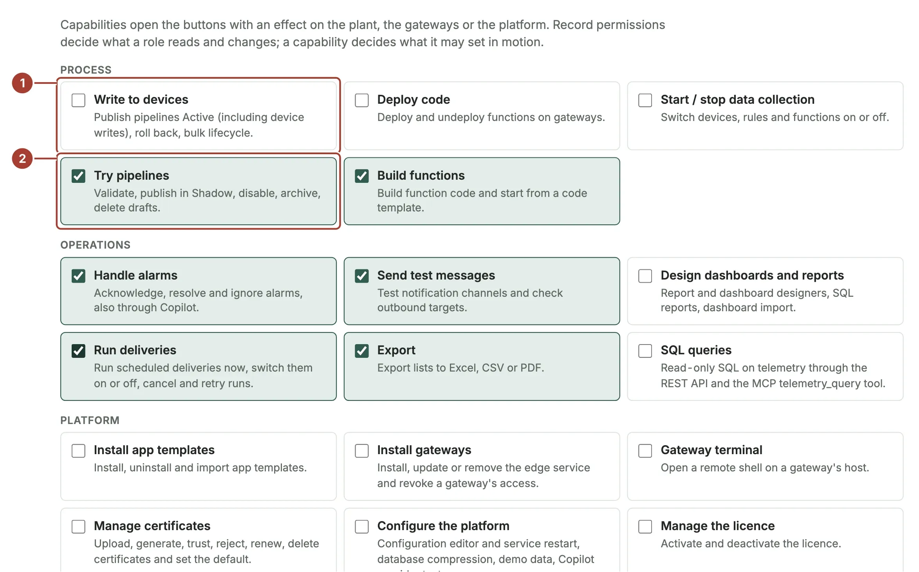Uncheck Build functions checkbox
Screen dimensions: 919x572
(x=361, y=176)
